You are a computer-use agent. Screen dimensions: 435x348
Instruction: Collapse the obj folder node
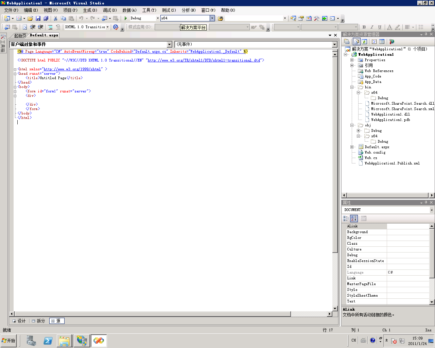[x=352, y=125]
